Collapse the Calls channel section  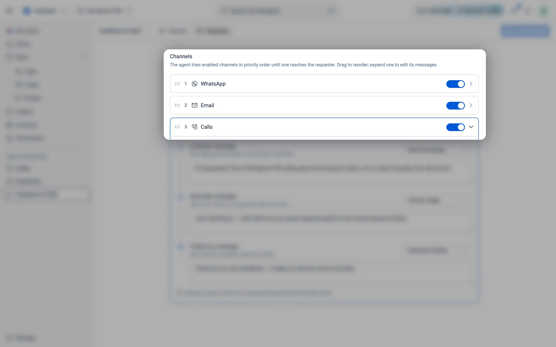[x=471, y=127]
